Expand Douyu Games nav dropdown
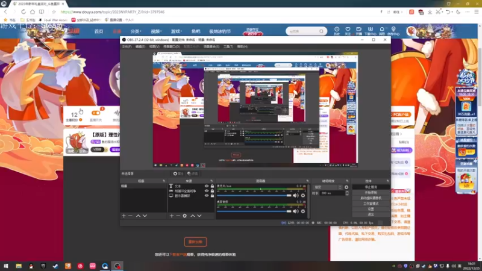Image resolution: width=482 pixels, height=271 pixels. pyautogui.click(x=177, y=31)
